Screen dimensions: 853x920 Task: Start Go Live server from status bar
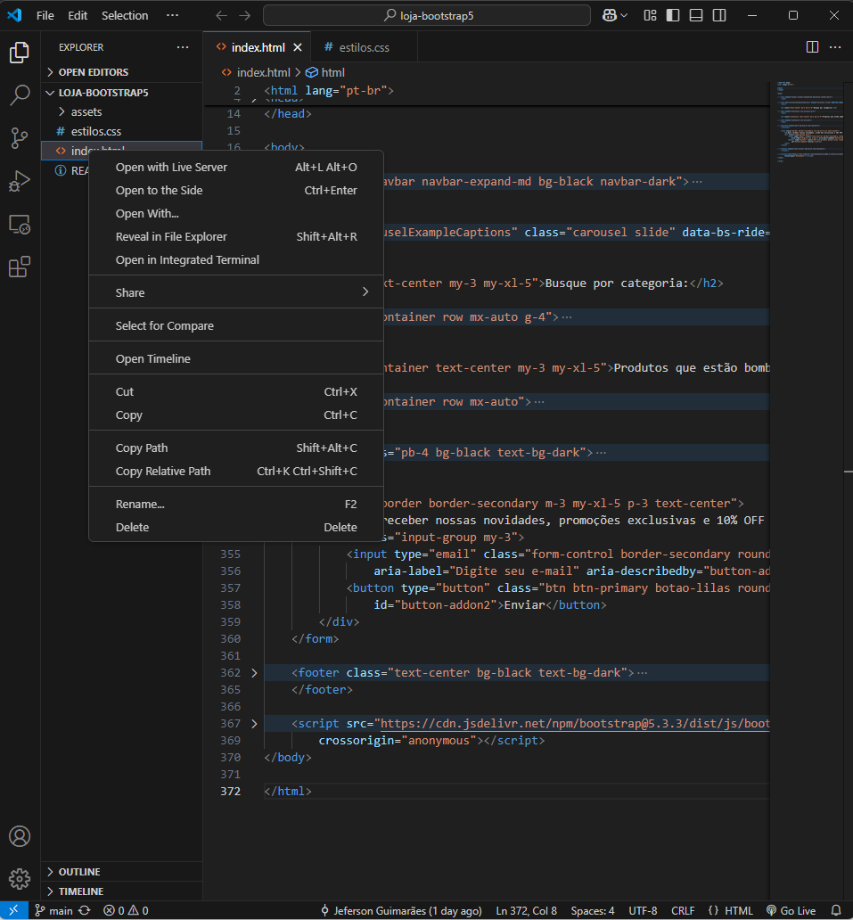791,910
